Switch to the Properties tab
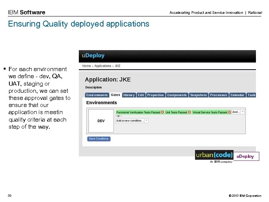 pyautogui.click(x=155, y=95)
